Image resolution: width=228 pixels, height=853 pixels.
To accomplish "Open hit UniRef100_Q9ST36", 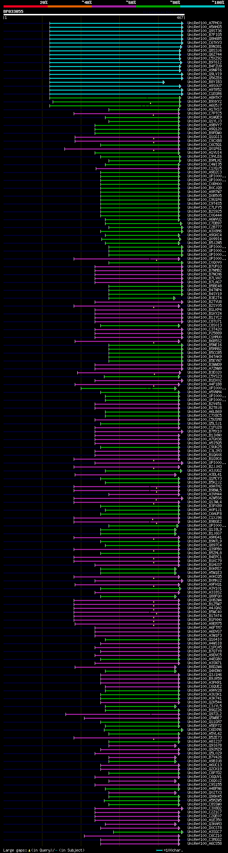I will click(x=204, y=31).
